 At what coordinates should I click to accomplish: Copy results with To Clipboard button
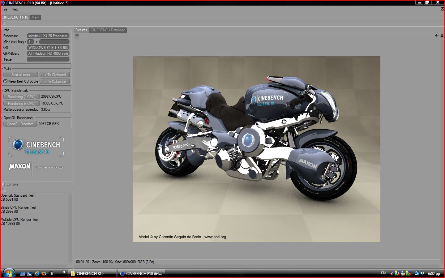[55, 75]
